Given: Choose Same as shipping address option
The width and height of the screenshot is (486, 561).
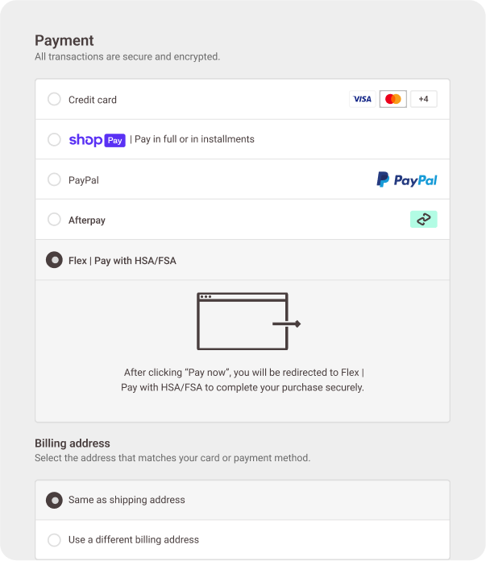Looking at the screenshot, I should 54,500.
